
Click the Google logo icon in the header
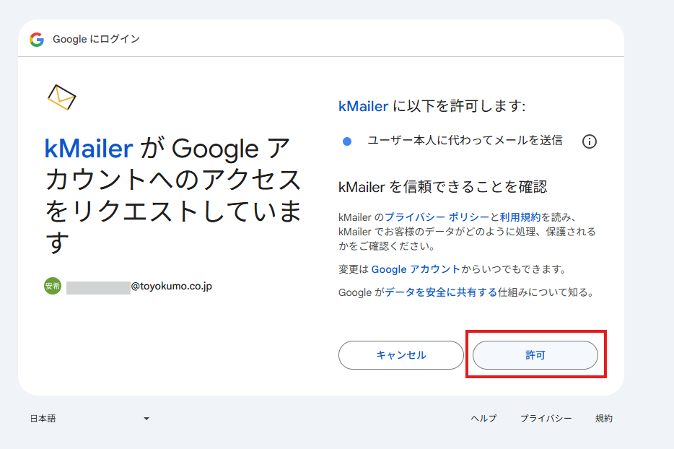click(x=37, y=39)
